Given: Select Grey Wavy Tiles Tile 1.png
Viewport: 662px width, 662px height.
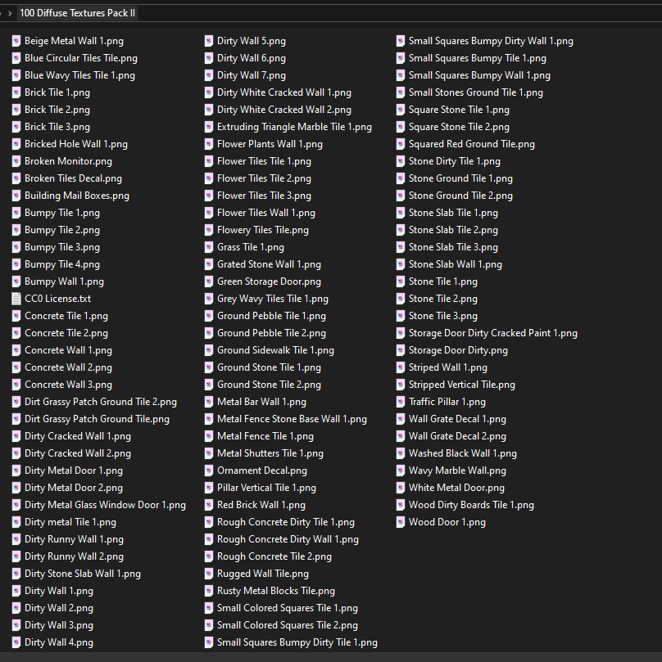Looking at the screenshot, I should [273, 299].
